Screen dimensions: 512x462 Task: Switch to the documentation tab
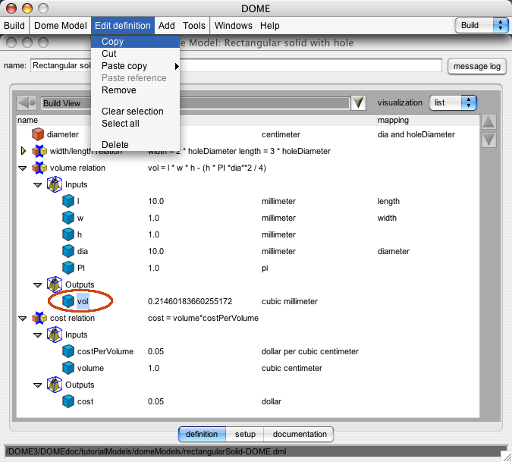point(300,434)
